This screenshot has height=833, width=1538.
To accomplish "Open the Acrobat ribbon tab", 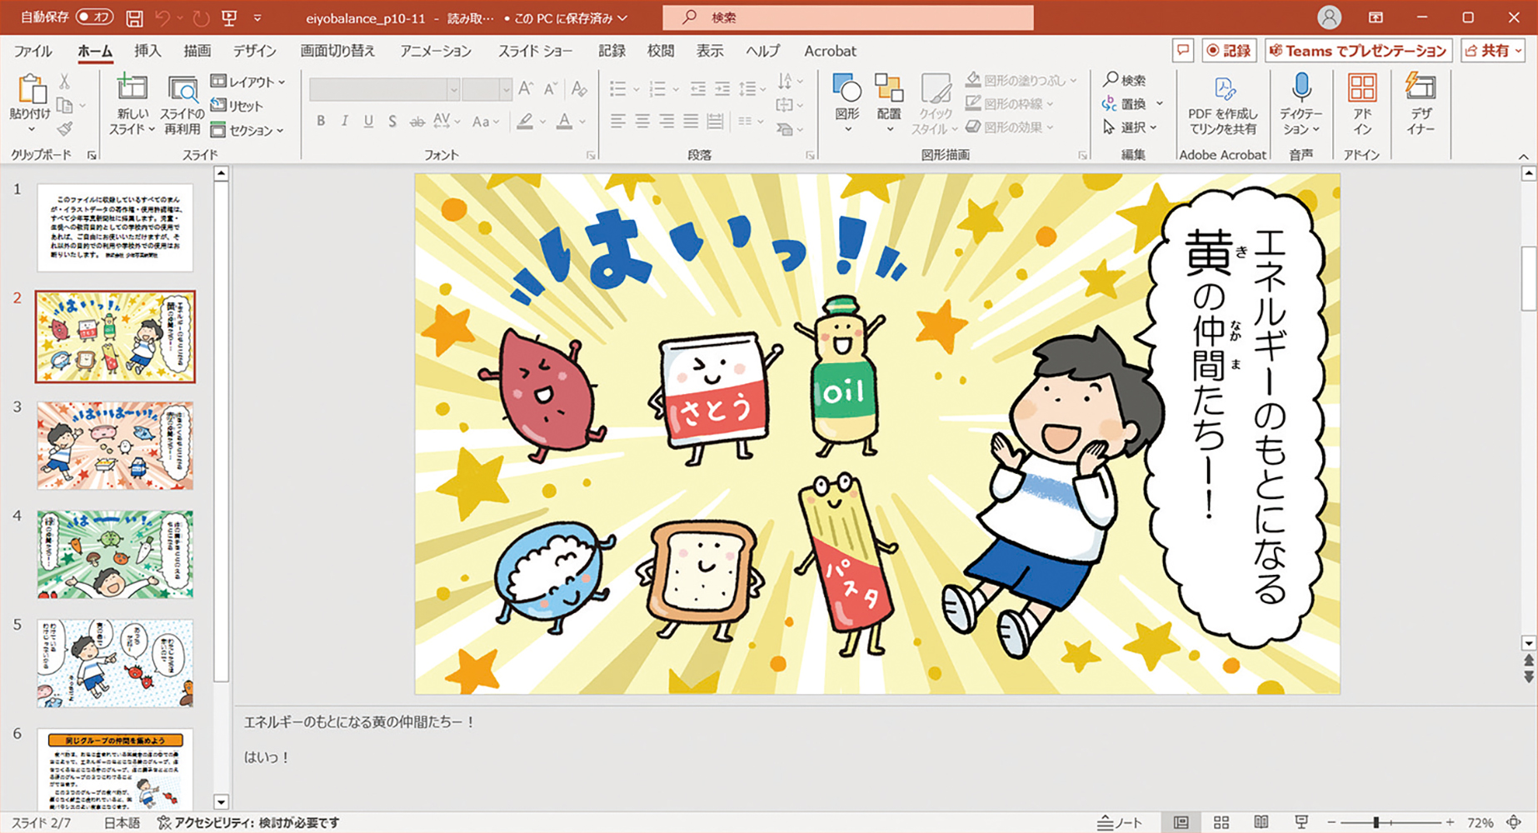I will (x=830, y=51).
